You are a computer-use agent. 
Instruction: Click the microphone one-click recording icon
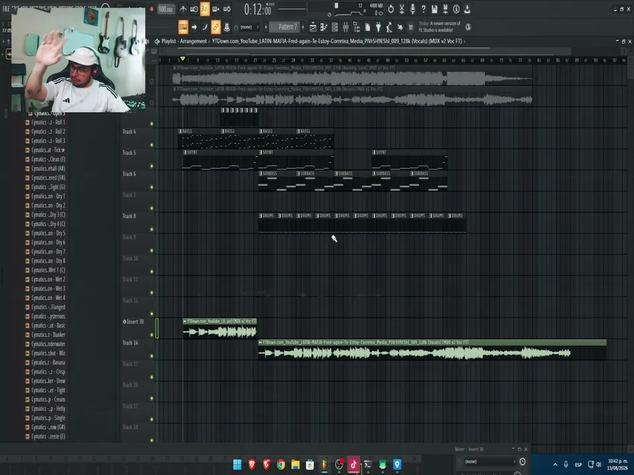(x=413, y=9)
